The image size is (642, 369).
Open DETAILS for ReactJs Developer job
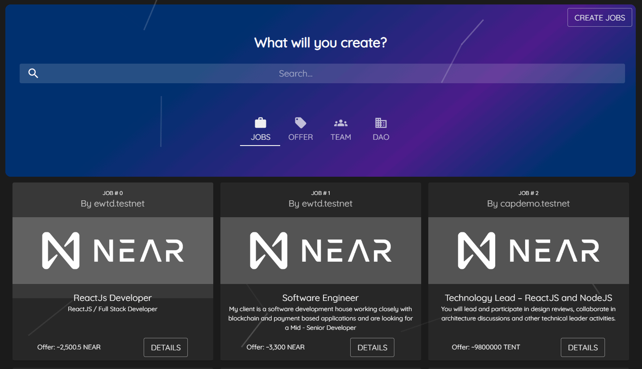pyautogui.click(x=166, y=348)
